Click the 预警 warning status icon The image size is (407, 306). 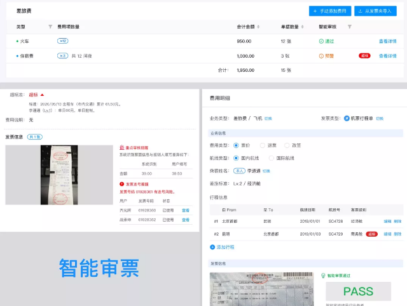pos(321,56)
